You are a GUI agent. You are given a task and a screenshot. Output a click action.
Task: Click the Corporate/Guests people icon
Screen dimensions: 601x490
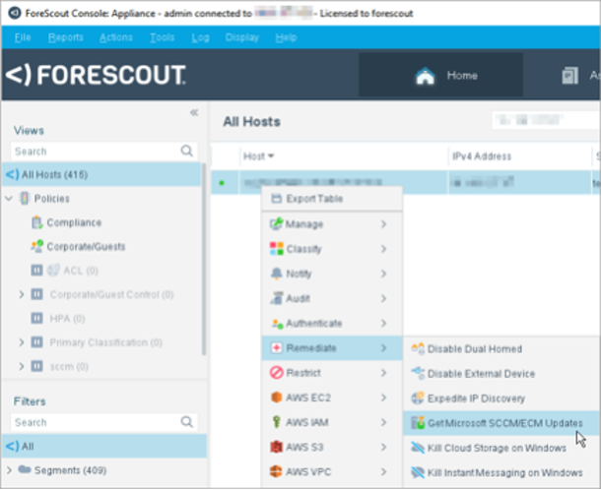pos(36,246)
